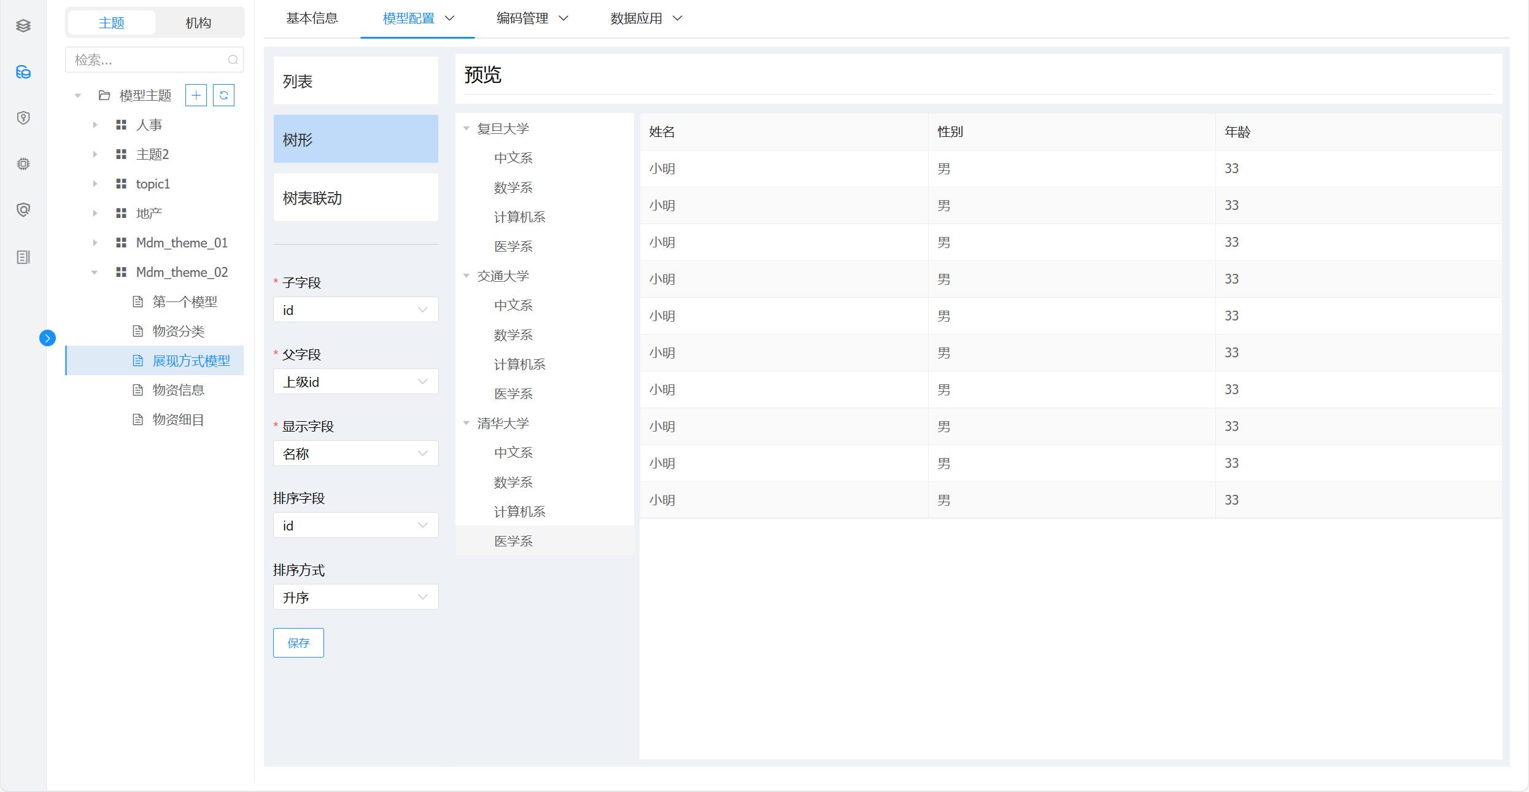Click the 保存 button
Image resolution: width=1529 pixels, height=792 pixels.
(x=298, y=643)
